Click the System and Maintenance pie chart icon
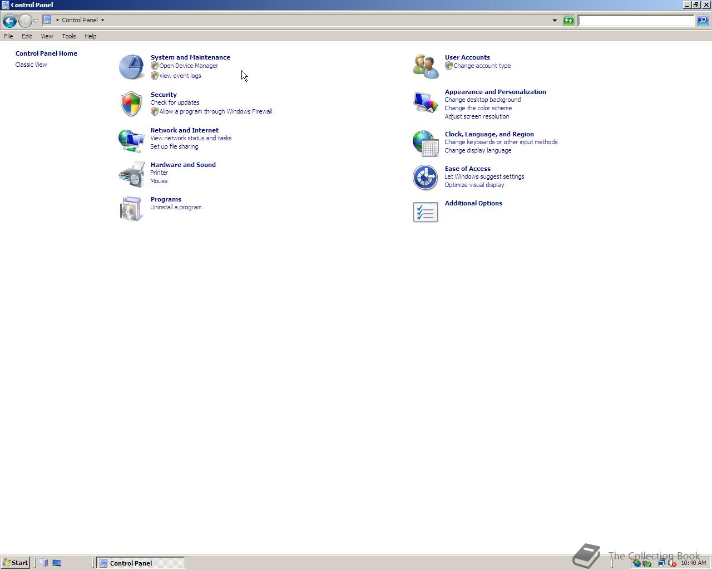Image resolution: width=712 pixels, height=570 pixels. click(131, 67)
